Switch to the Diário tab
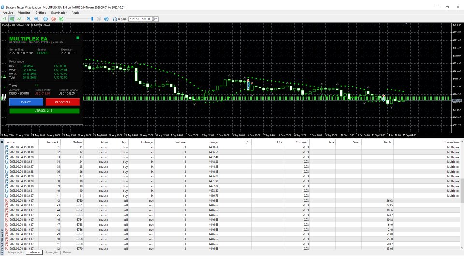 pos(67,252)
